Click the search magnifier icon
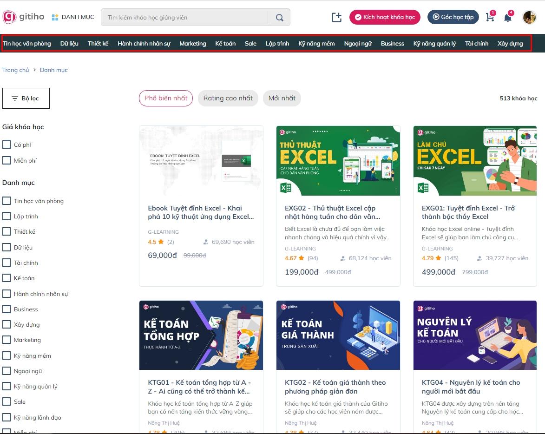The height and width of the screenshot is (434, 545). coord(279,17)
